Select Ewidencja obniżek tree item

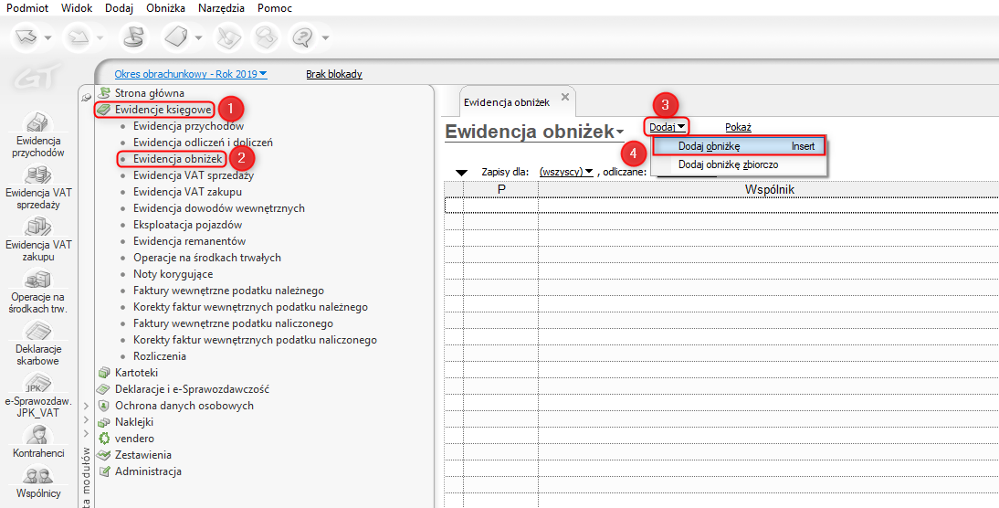pyautogui.click(x=178, y=158)
